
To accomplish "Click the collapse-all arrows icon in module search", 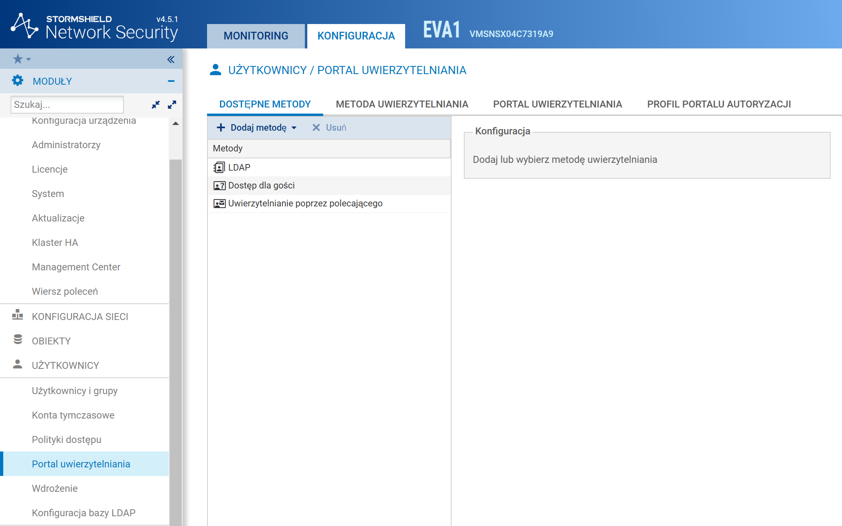I will (x=156, y=105).
